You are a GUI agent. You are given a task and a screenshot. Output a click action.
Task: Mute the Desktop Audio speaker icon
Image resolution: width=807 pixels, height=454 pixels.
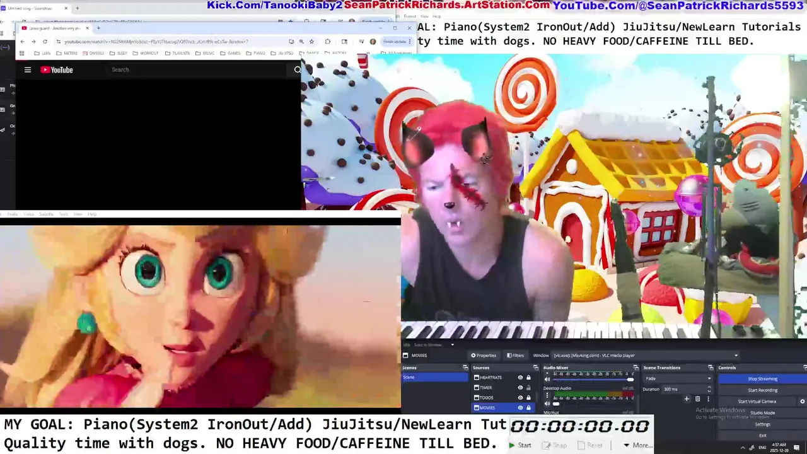pos(547,404)
